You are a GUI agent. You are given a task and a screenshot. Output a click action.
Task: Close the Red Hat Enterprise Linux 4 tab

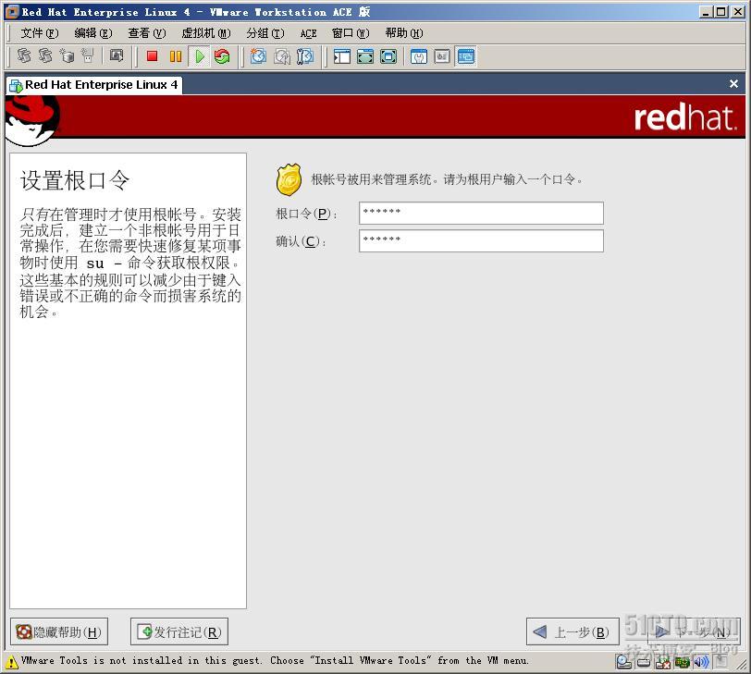(733, 84)
